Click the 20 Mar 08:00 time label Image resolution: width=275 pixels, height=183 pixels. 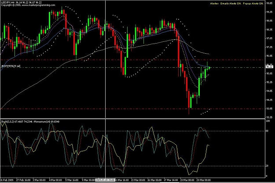click(x=203, y=180)
